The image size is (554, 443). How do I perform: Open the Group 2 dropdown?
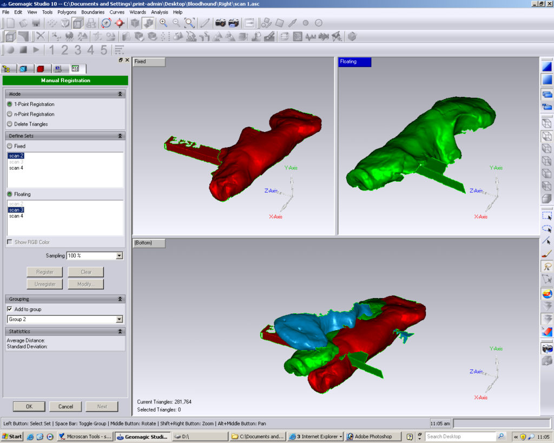click(x=119, y=320)
